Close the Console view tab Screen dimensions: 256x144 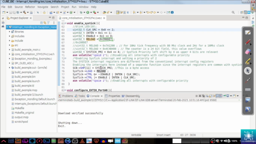tap(102, 96)
